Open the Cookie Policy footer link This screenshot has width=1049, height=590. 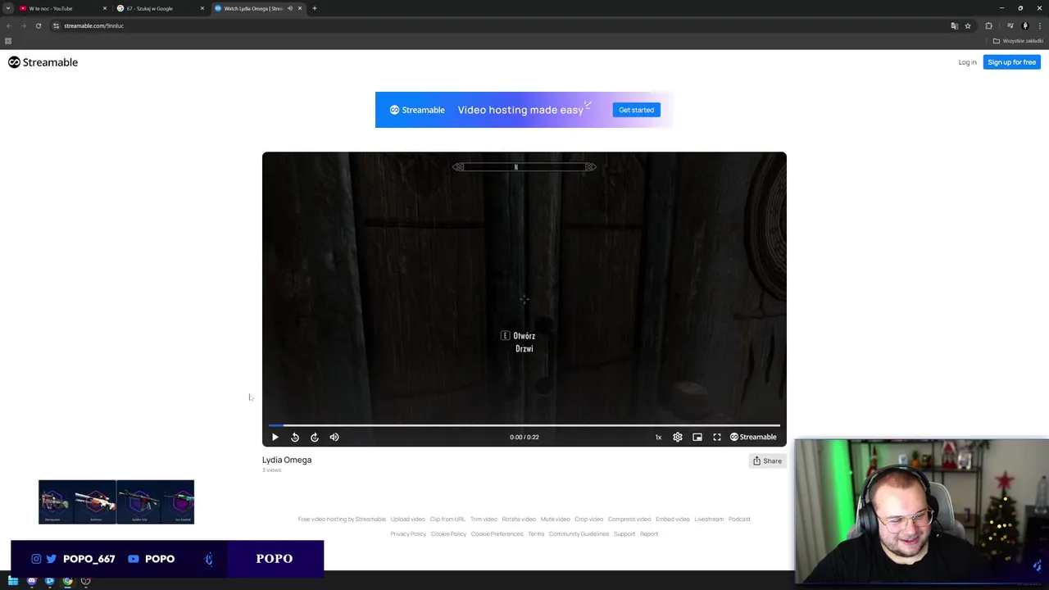click(448, 533)
